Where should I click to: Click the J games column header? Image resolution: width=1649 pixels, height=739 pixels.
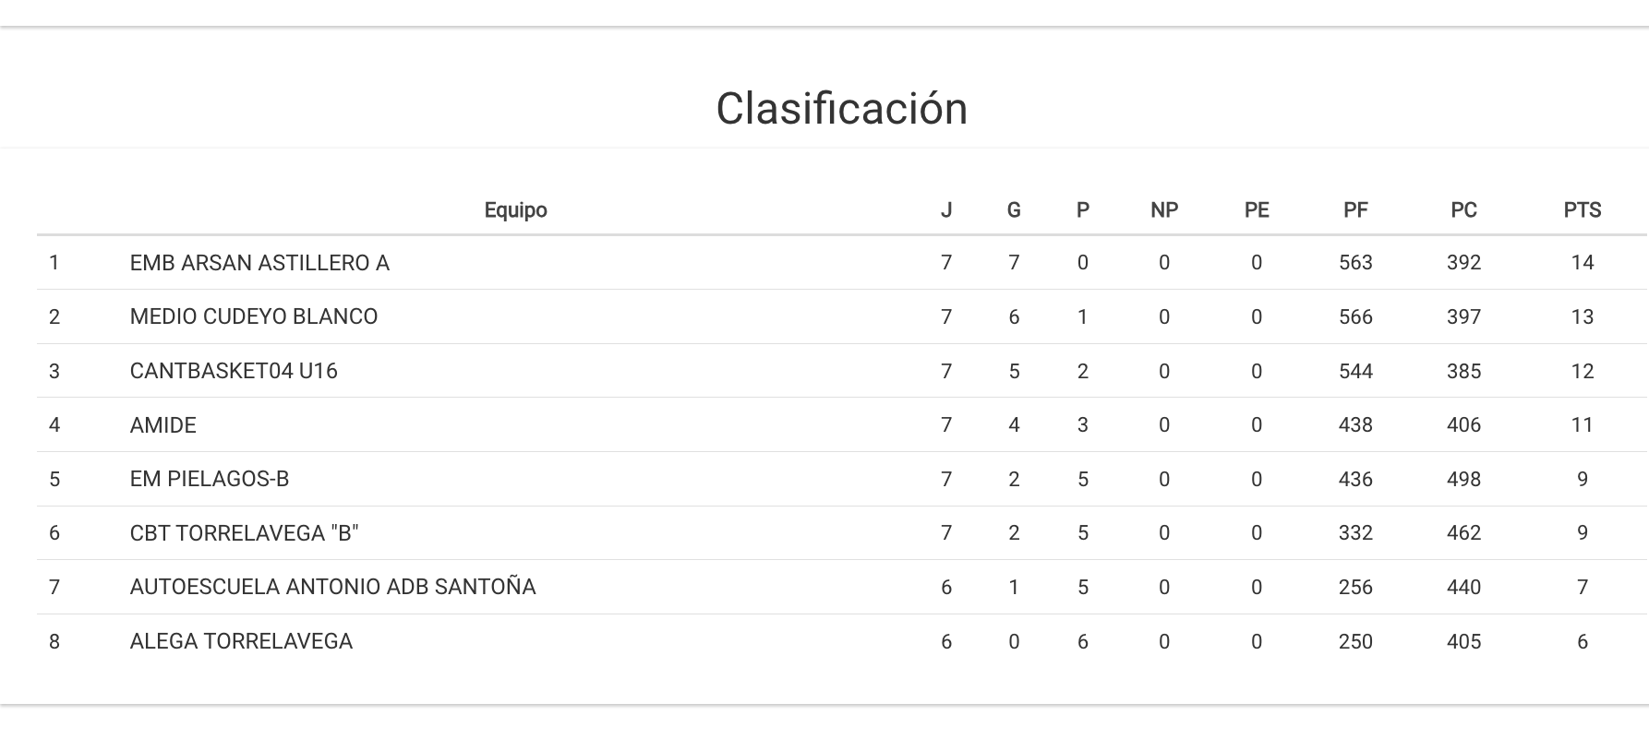tap(945, 210)
